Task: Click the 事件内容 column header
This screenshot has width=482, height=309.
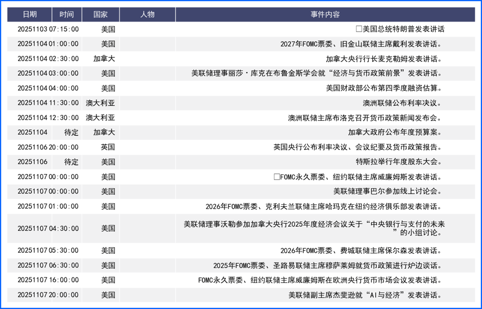Action: (x=327, y=15)
